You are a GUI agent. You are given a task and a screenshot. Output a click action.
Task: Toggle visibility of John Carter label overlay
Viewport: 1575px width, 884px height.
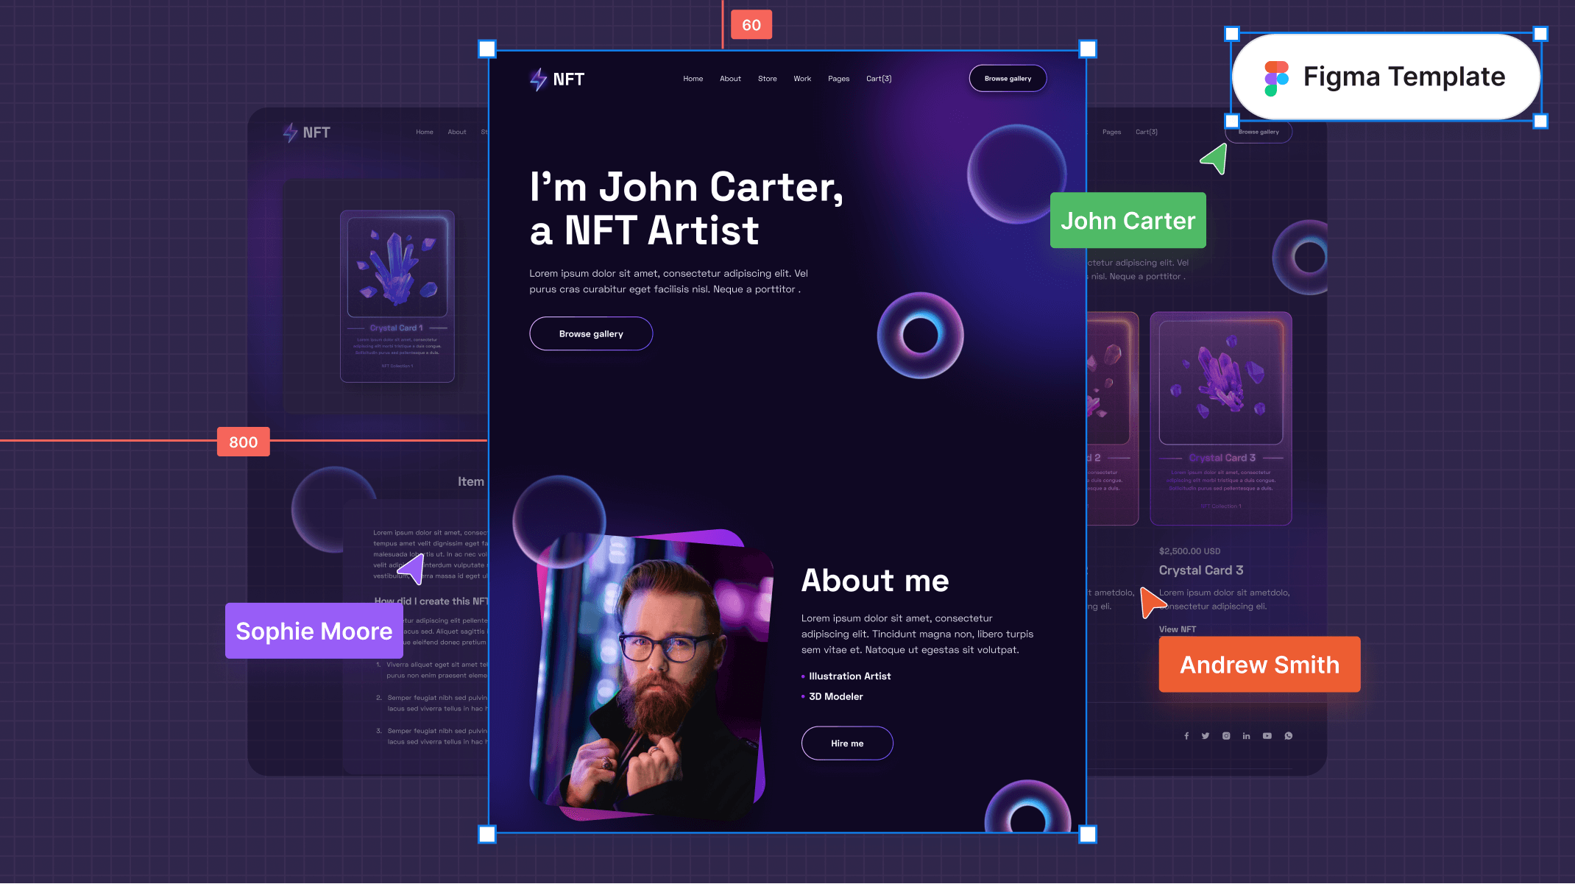(1128, 219)
